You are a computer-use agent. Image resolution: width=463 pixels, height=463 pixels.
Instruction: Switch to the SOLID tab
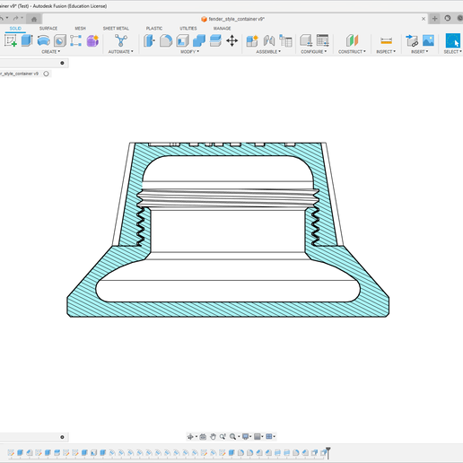[x=15, y=29]
